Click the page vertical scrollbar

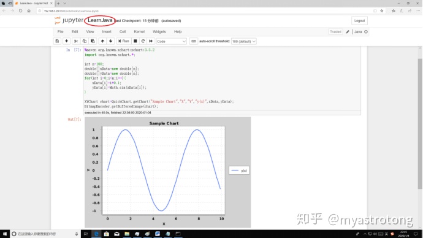tap(420, 124)
